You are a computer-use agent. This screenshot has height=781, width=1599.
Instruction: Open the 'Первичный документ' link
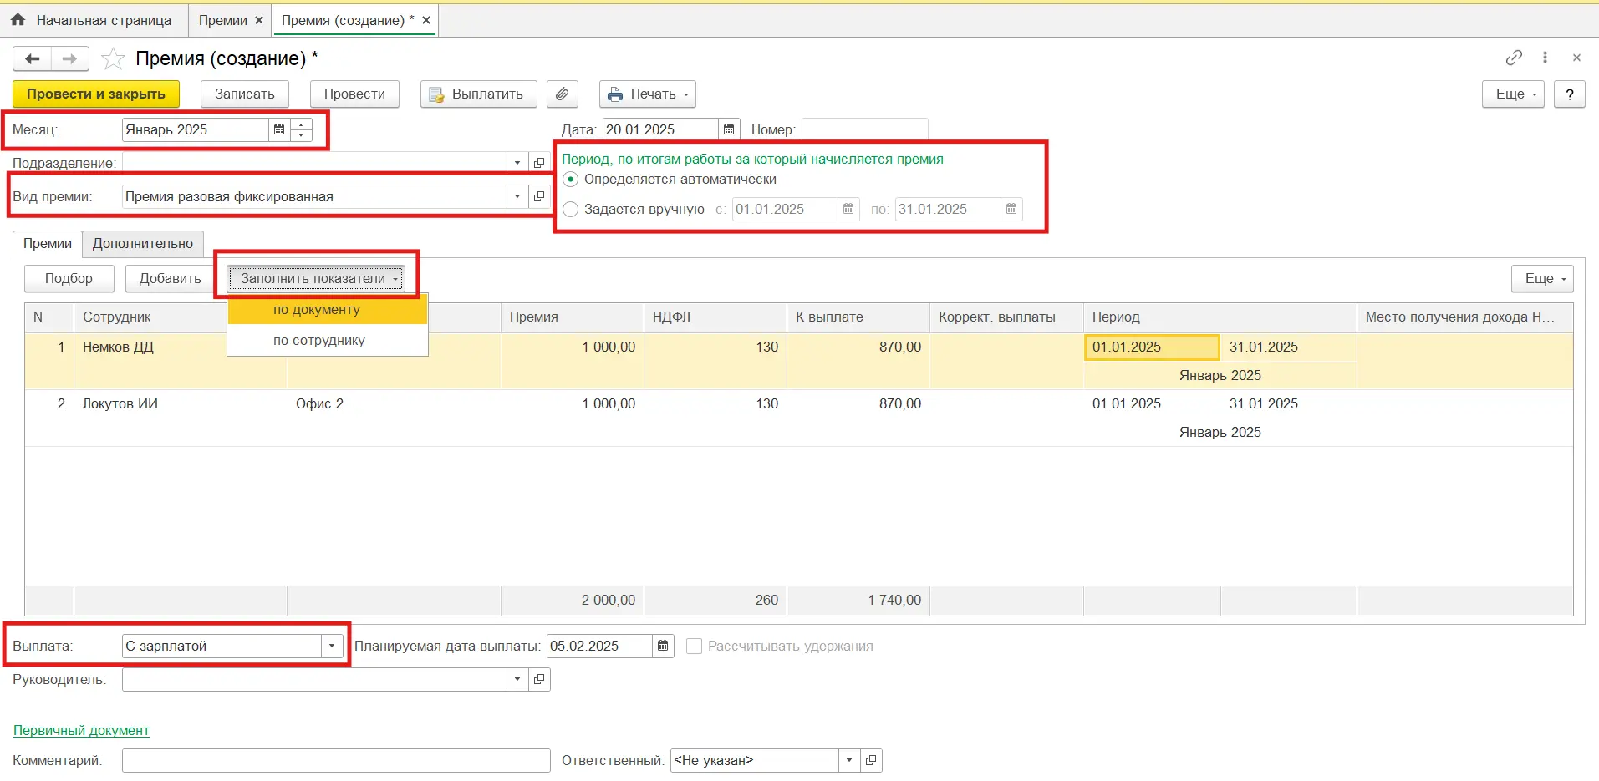pyautogui.click(x=81, y=731)
